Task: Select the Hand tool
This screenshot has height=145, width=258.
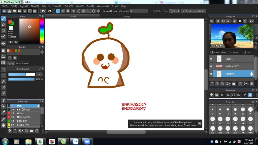Action: click(3, 125)
